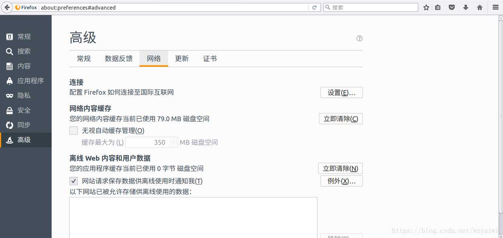Open Firefox downloads panel
This screenshot has width=503, height=238.
tap(465, 7)
